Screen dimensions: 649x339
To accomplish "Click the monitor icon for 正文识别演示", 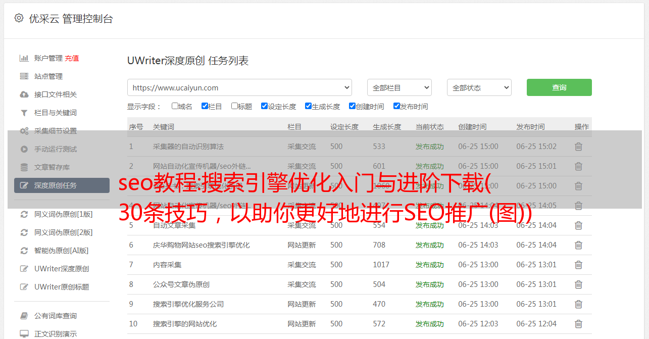I will click(24, 334).
